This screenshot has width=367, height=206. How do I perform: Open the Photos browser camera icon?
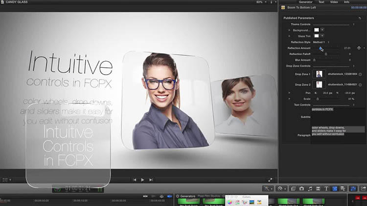point(301,188)
